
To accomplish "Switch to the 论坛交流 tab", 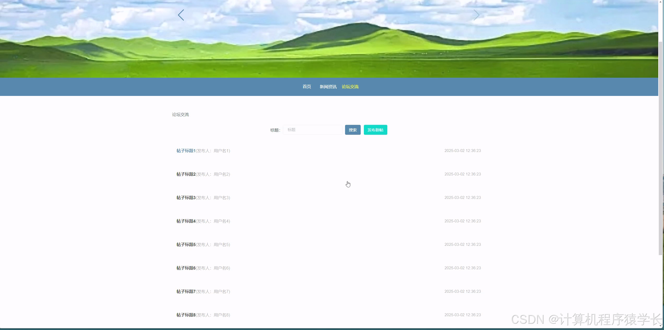I will pyautogui.click(x=350, y=87).
